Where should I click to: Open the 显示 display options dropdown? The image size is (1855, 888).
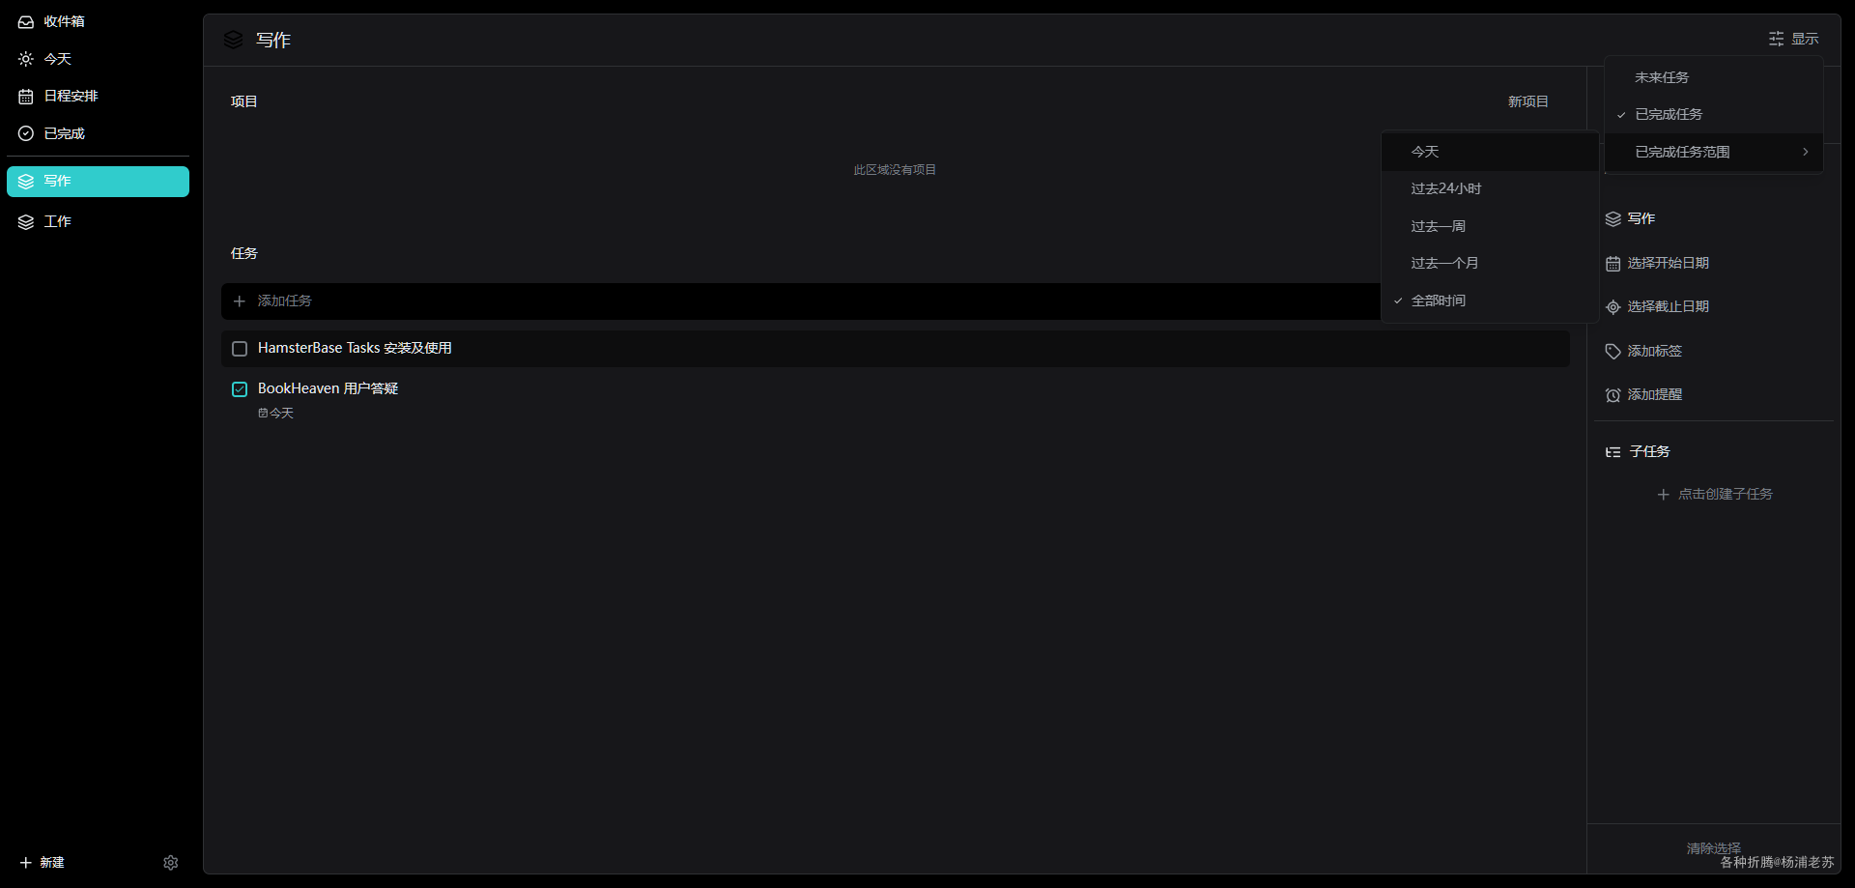click(1793, 39)
